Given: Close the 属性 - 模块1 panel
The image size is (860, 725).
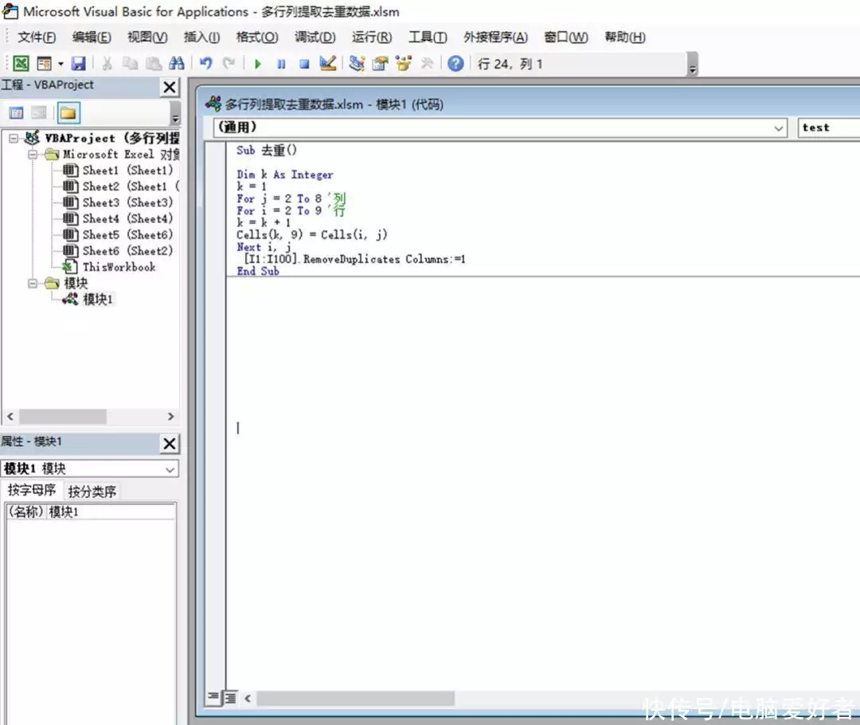Looking at the screenshot, I should click(x=170, y=444).
